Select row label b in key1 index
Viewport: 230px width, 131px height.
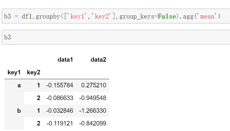pyautogui.click(x=19, y=111)
